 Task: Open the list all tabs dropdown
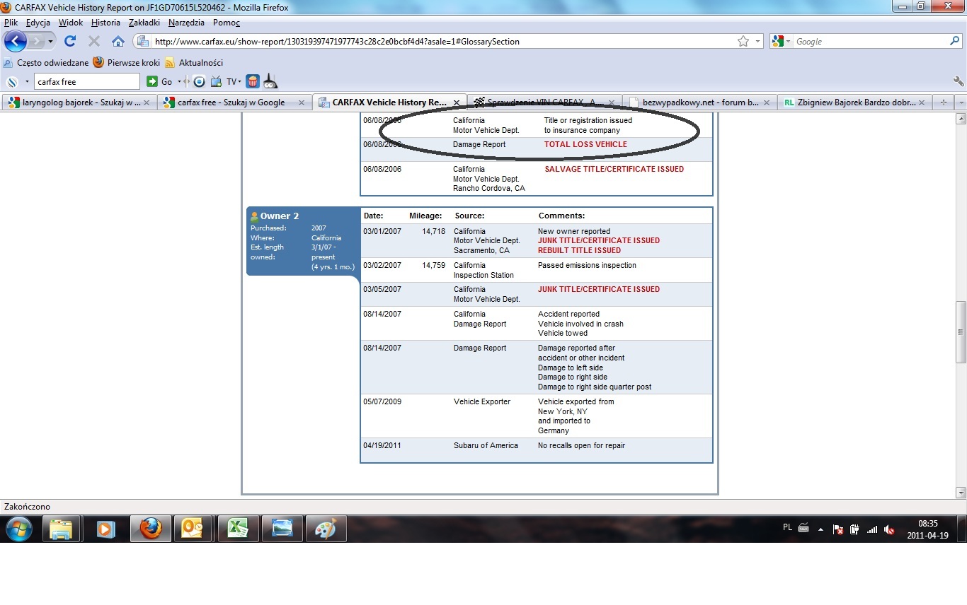[961, 102]
